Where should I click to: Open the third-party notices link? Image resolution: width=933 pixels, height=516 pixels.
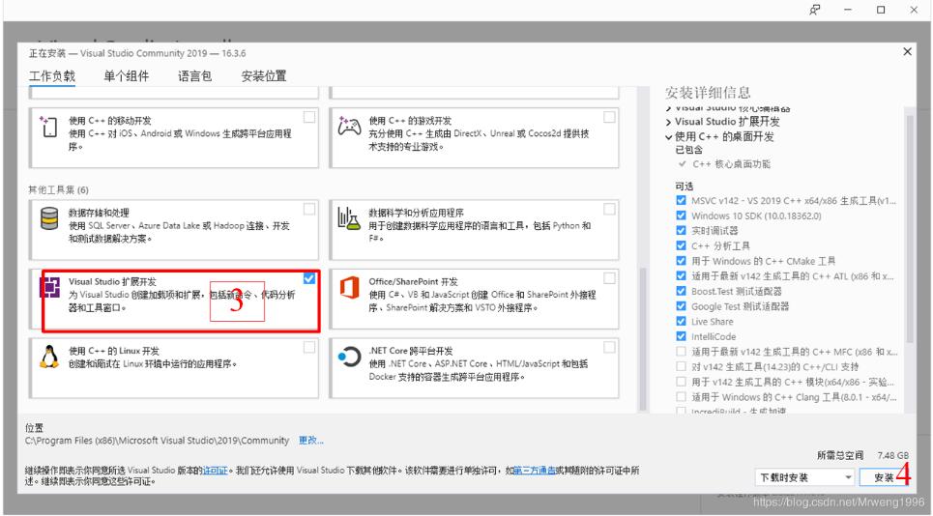(x=535, y=471)
